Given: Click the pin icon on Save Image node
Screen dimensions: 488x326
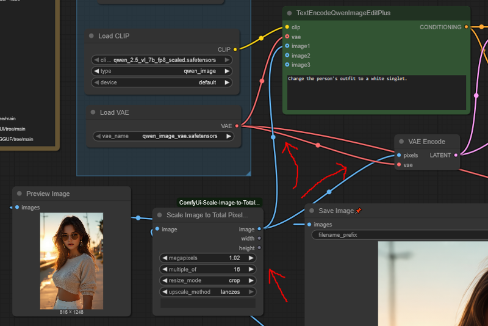Looking at the screenshot, I should click(359, 211).
